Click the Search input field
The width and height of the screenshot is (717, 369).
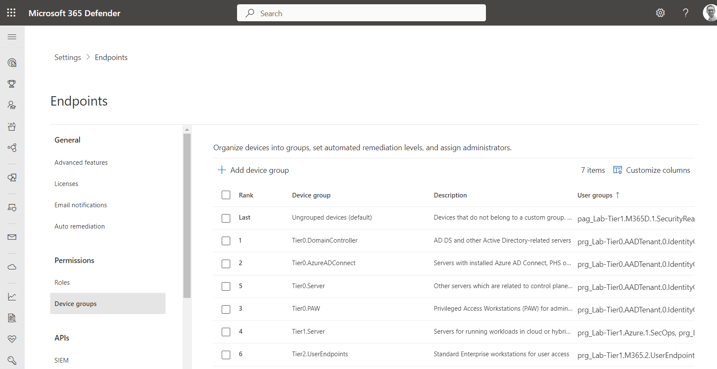(361, 13)
